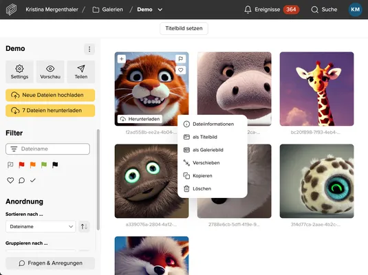368x275 pixels.
Task: Click 7 Dateien herunterladen
Action: 50,111
